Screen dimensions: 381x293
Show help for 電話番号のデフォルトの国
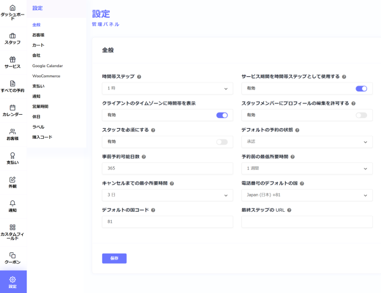click(302, 183)
